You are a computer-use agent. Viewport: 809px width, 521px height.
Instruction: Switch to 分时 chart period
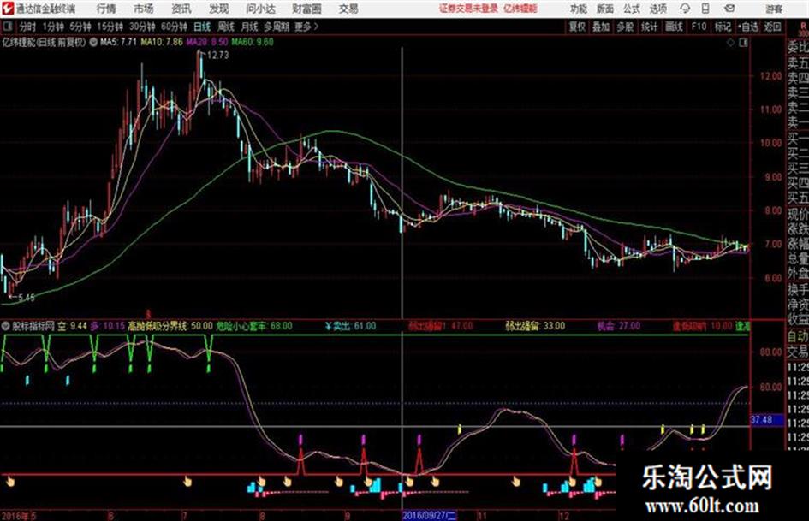(x=27, y=27)
